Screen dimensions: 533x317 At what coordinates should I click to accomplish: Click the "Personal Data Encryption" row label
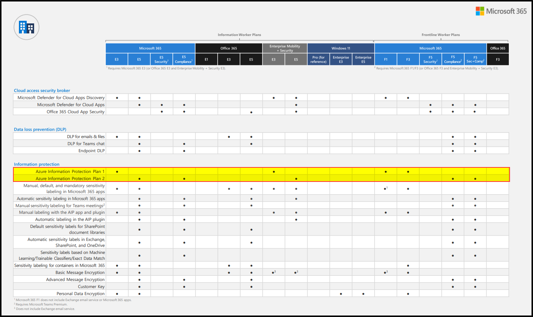(80, 294)
